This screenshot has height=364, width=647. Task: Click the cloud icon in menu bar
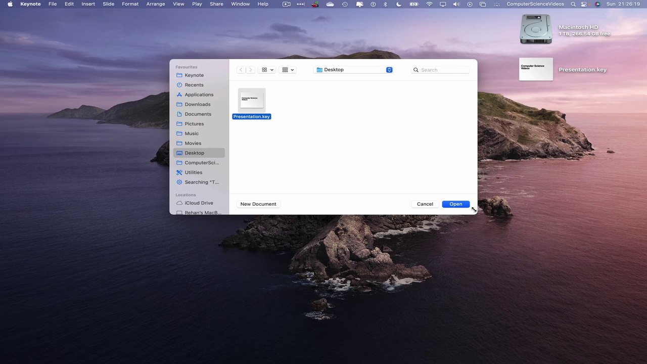330,4
